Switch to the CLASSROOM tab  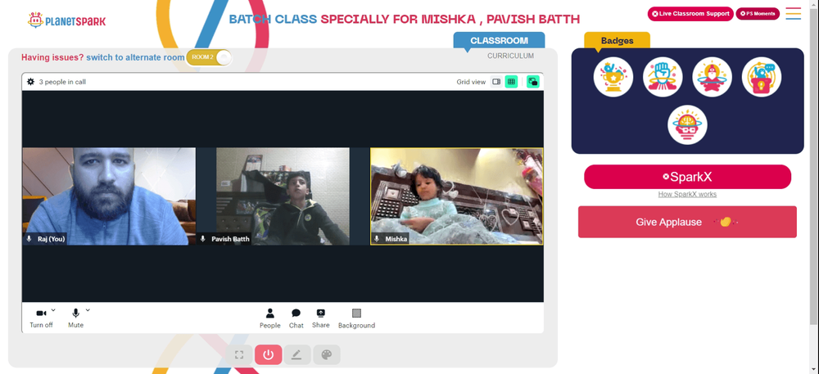(x=499, y=41)
